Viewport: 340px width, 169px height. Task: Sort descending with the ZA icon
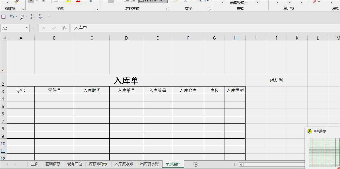click(40, 16)
